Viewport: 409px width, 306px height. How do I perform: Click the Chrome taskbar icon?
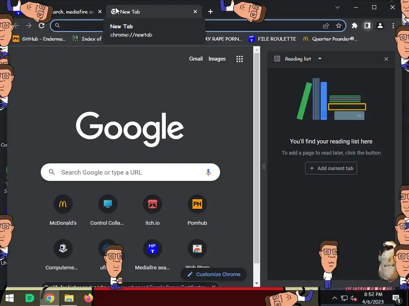[50, 298]
